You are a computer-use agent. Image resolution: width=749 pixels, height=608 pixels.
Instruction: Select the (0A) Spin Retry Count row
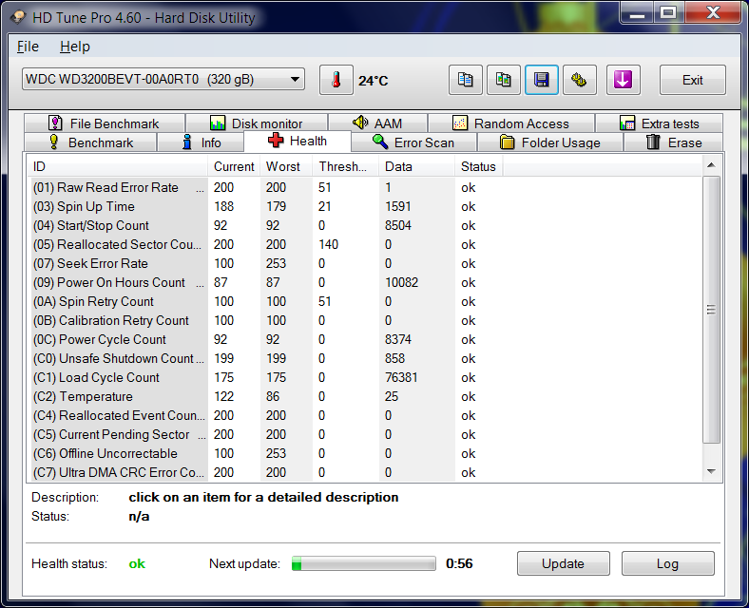click(364, 301)
